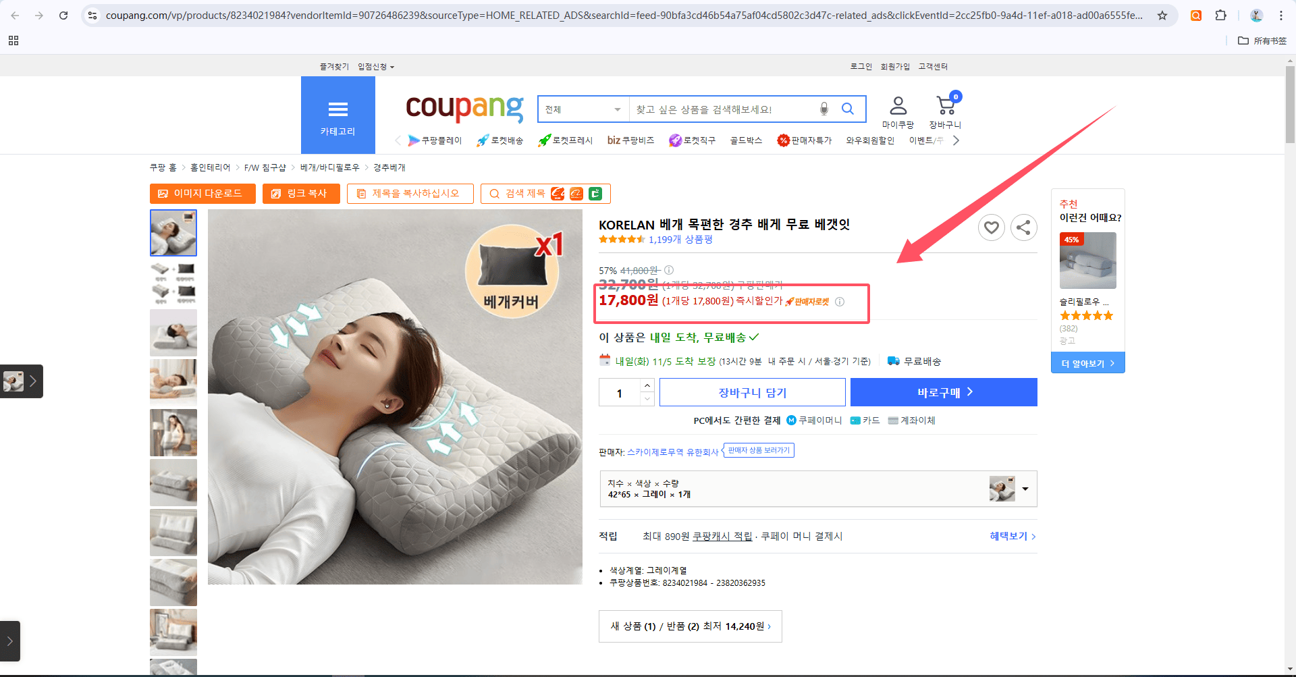Open the 판매자특가 navigation item
The height and width of the screenshot is (677, 1296).
[804, 140]
